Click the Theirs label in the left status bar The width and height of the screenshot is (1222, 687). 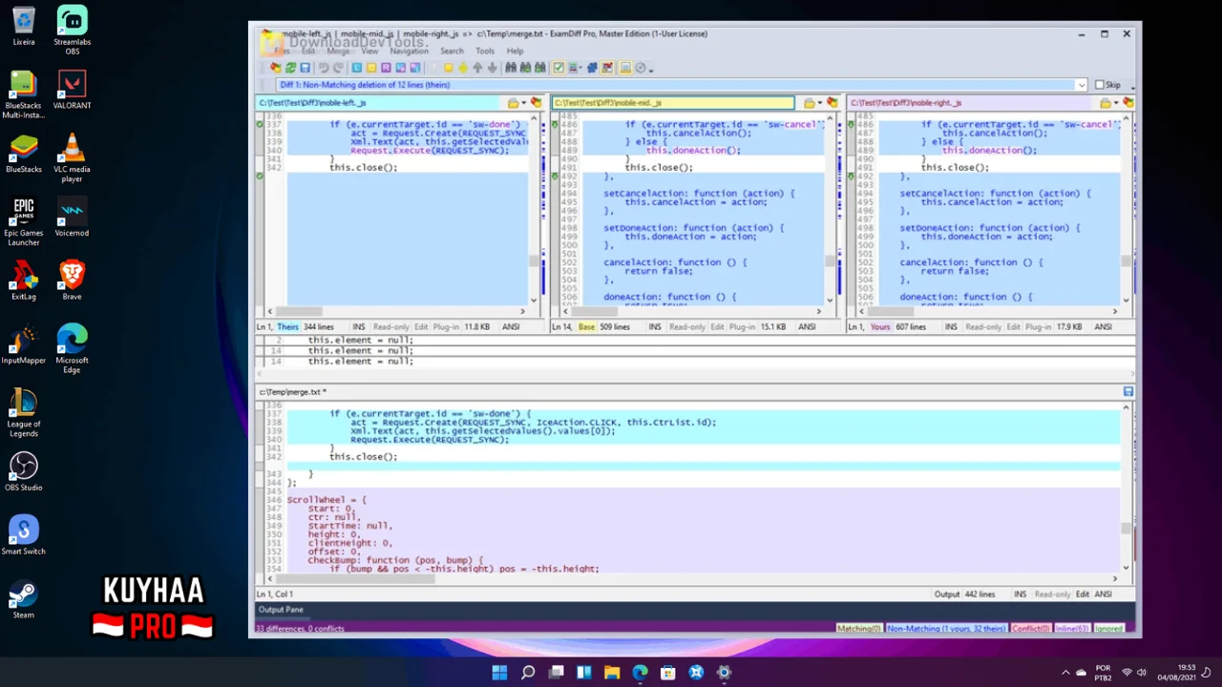pyautogui.click(x=287, y=327)
